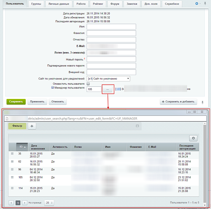211x209 pixels.
Task: Focus the 'Имя' input field
Action: (x=111, y=26)
